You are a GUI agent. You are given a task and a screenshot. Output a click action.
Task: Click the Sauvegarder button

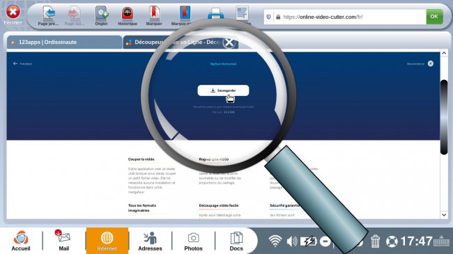click(223, 90)
